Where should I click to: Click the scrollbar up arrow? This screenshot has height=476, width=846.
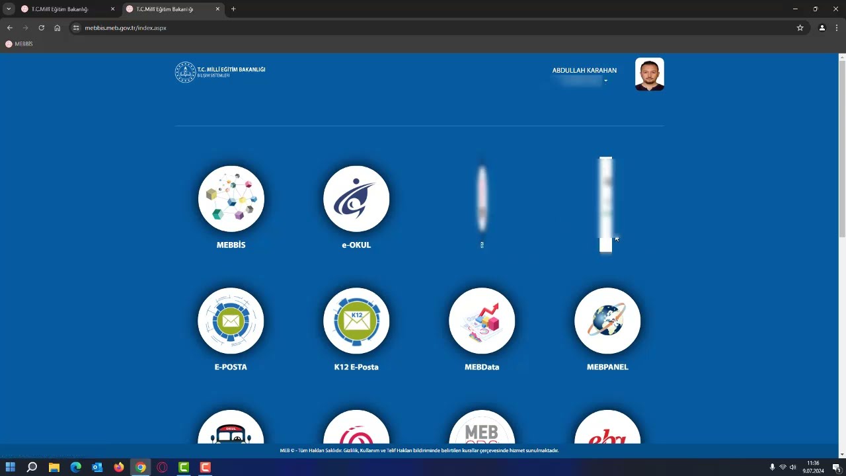coord(842,56)
